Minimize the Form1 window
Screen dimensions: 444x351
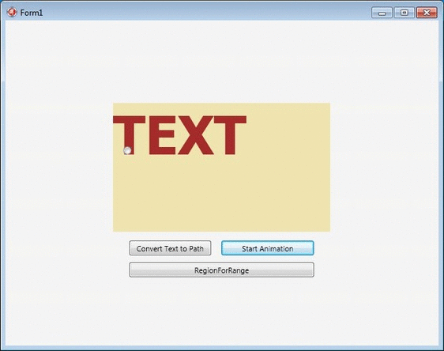click(382, 13)
